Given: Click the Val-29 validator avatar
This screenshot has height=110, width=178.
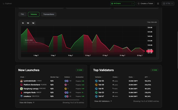Looking at the screenshot, I should pyautogui.click(x=96, y=85).
